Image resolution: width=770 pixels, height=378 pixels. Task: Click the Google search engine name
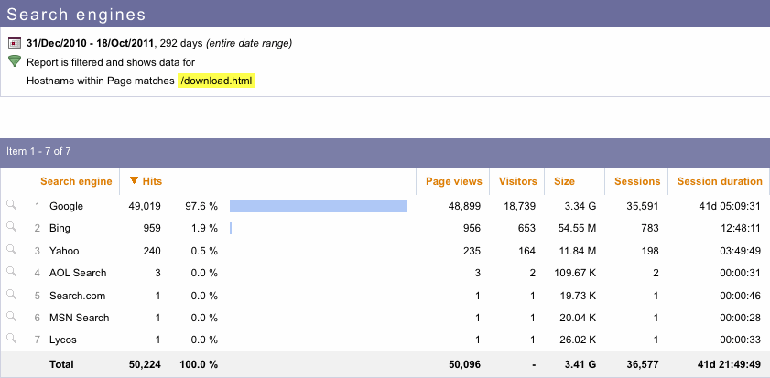click(66, 206)
